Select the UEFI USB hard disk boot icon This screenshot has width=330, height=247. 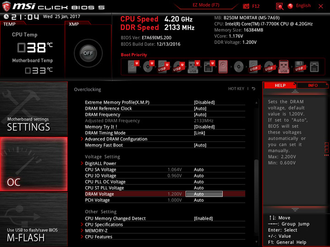(x=164, y=67)
